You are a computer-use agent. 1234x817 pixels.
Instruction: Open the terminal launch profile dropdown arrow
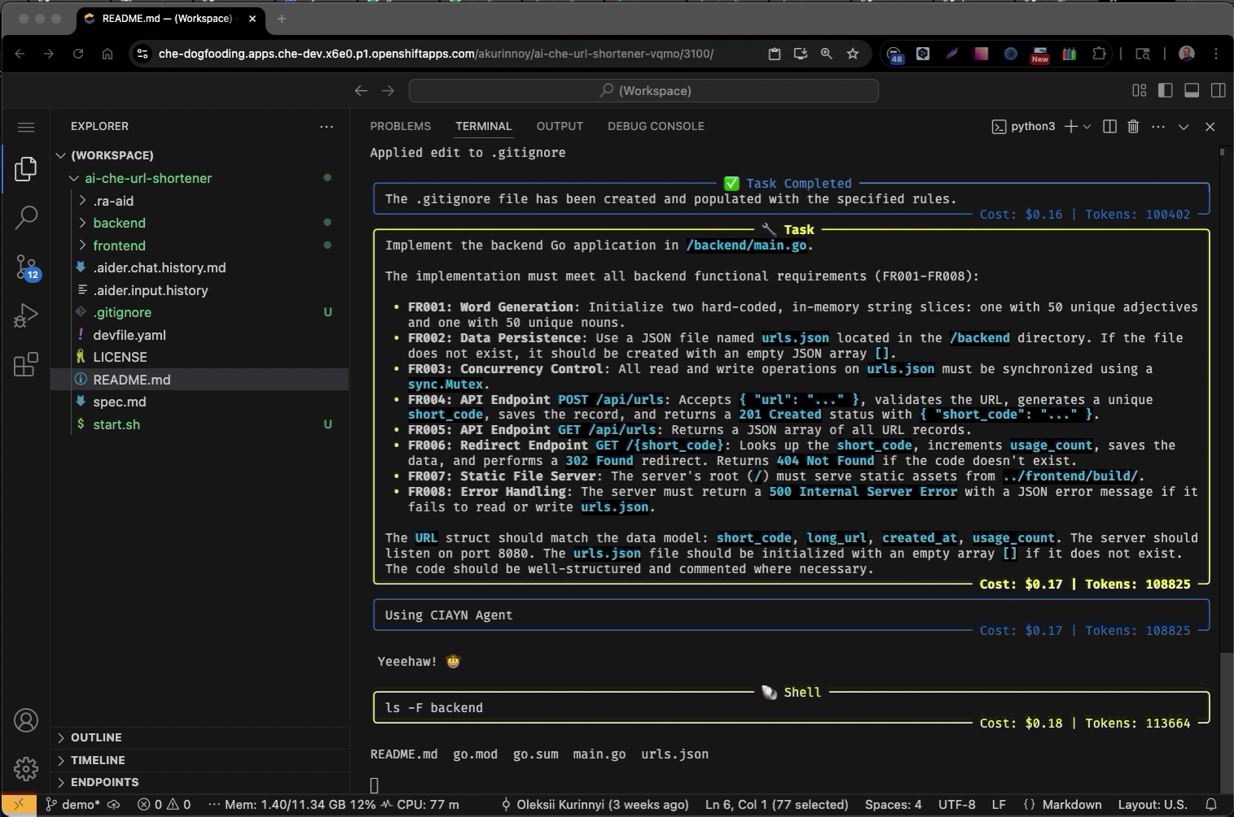coord(1087,127)
